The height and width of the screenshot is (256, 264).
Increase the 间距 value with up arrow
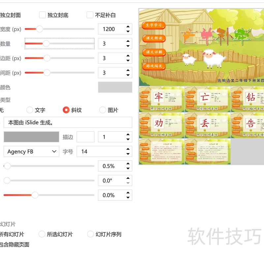[128, 70]
